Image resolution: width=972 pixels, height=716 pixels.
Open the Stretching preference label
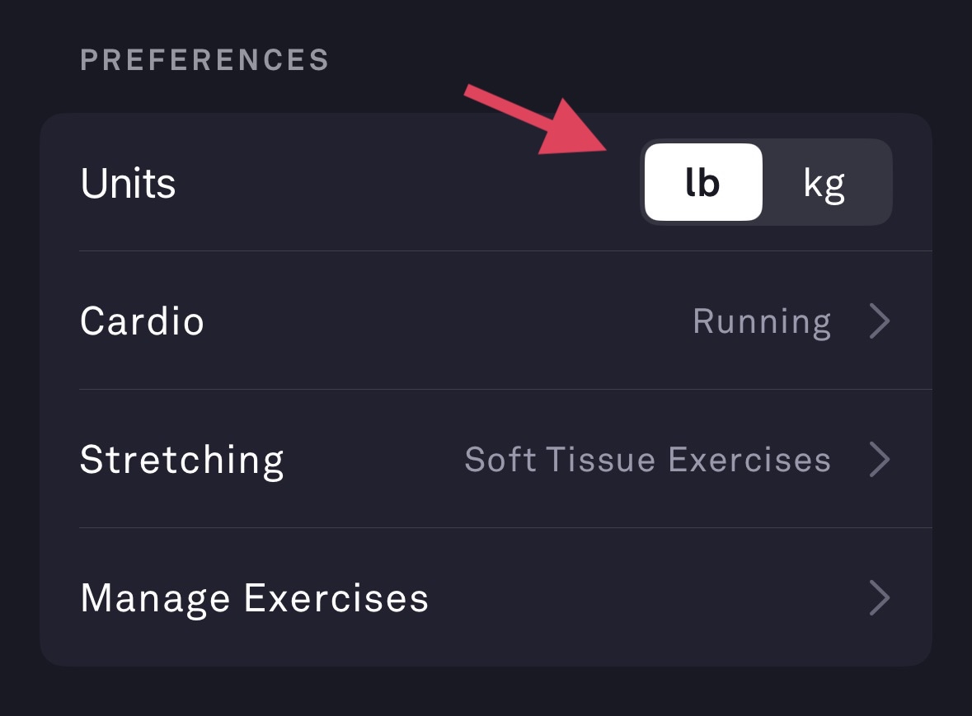point(181,459)
